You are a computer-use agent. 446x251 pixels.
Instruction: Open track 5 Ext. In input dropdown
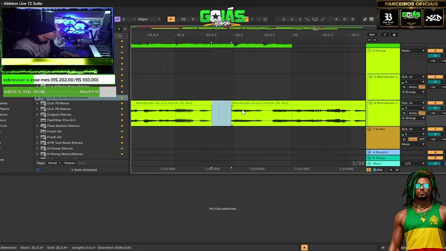[x=413, y=77]
